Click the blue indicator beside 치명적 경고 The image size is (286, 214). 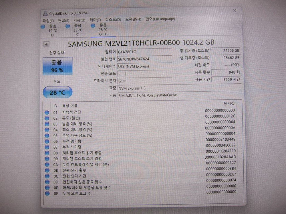(x=47, y=112)
